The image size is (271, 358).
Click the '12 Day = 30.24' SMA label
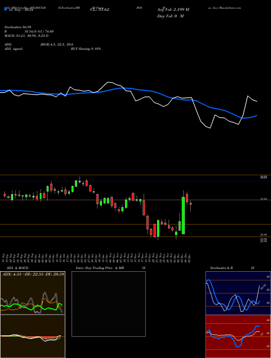[21, 10]
